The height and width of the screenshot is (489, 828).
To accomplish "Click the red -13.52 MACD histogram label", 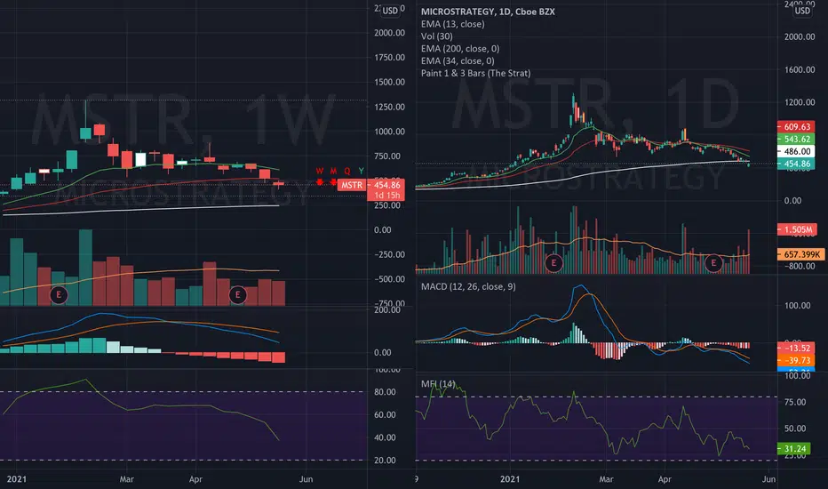I will pyautogui.click(x=796, y=348).
